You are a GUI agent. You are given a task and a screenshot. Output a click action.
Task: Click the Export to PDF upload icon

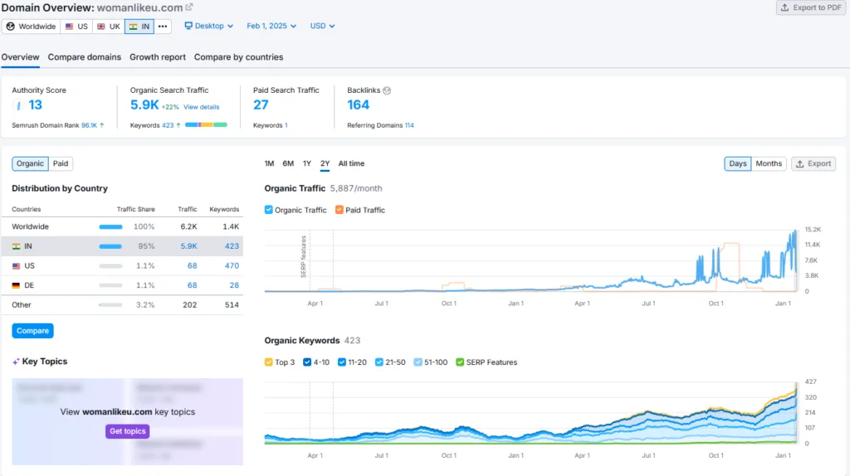coord(785,7)
